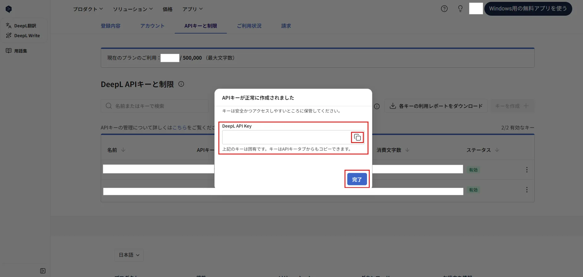Click the 2/2 有効なキー text

tap(517, 127)
